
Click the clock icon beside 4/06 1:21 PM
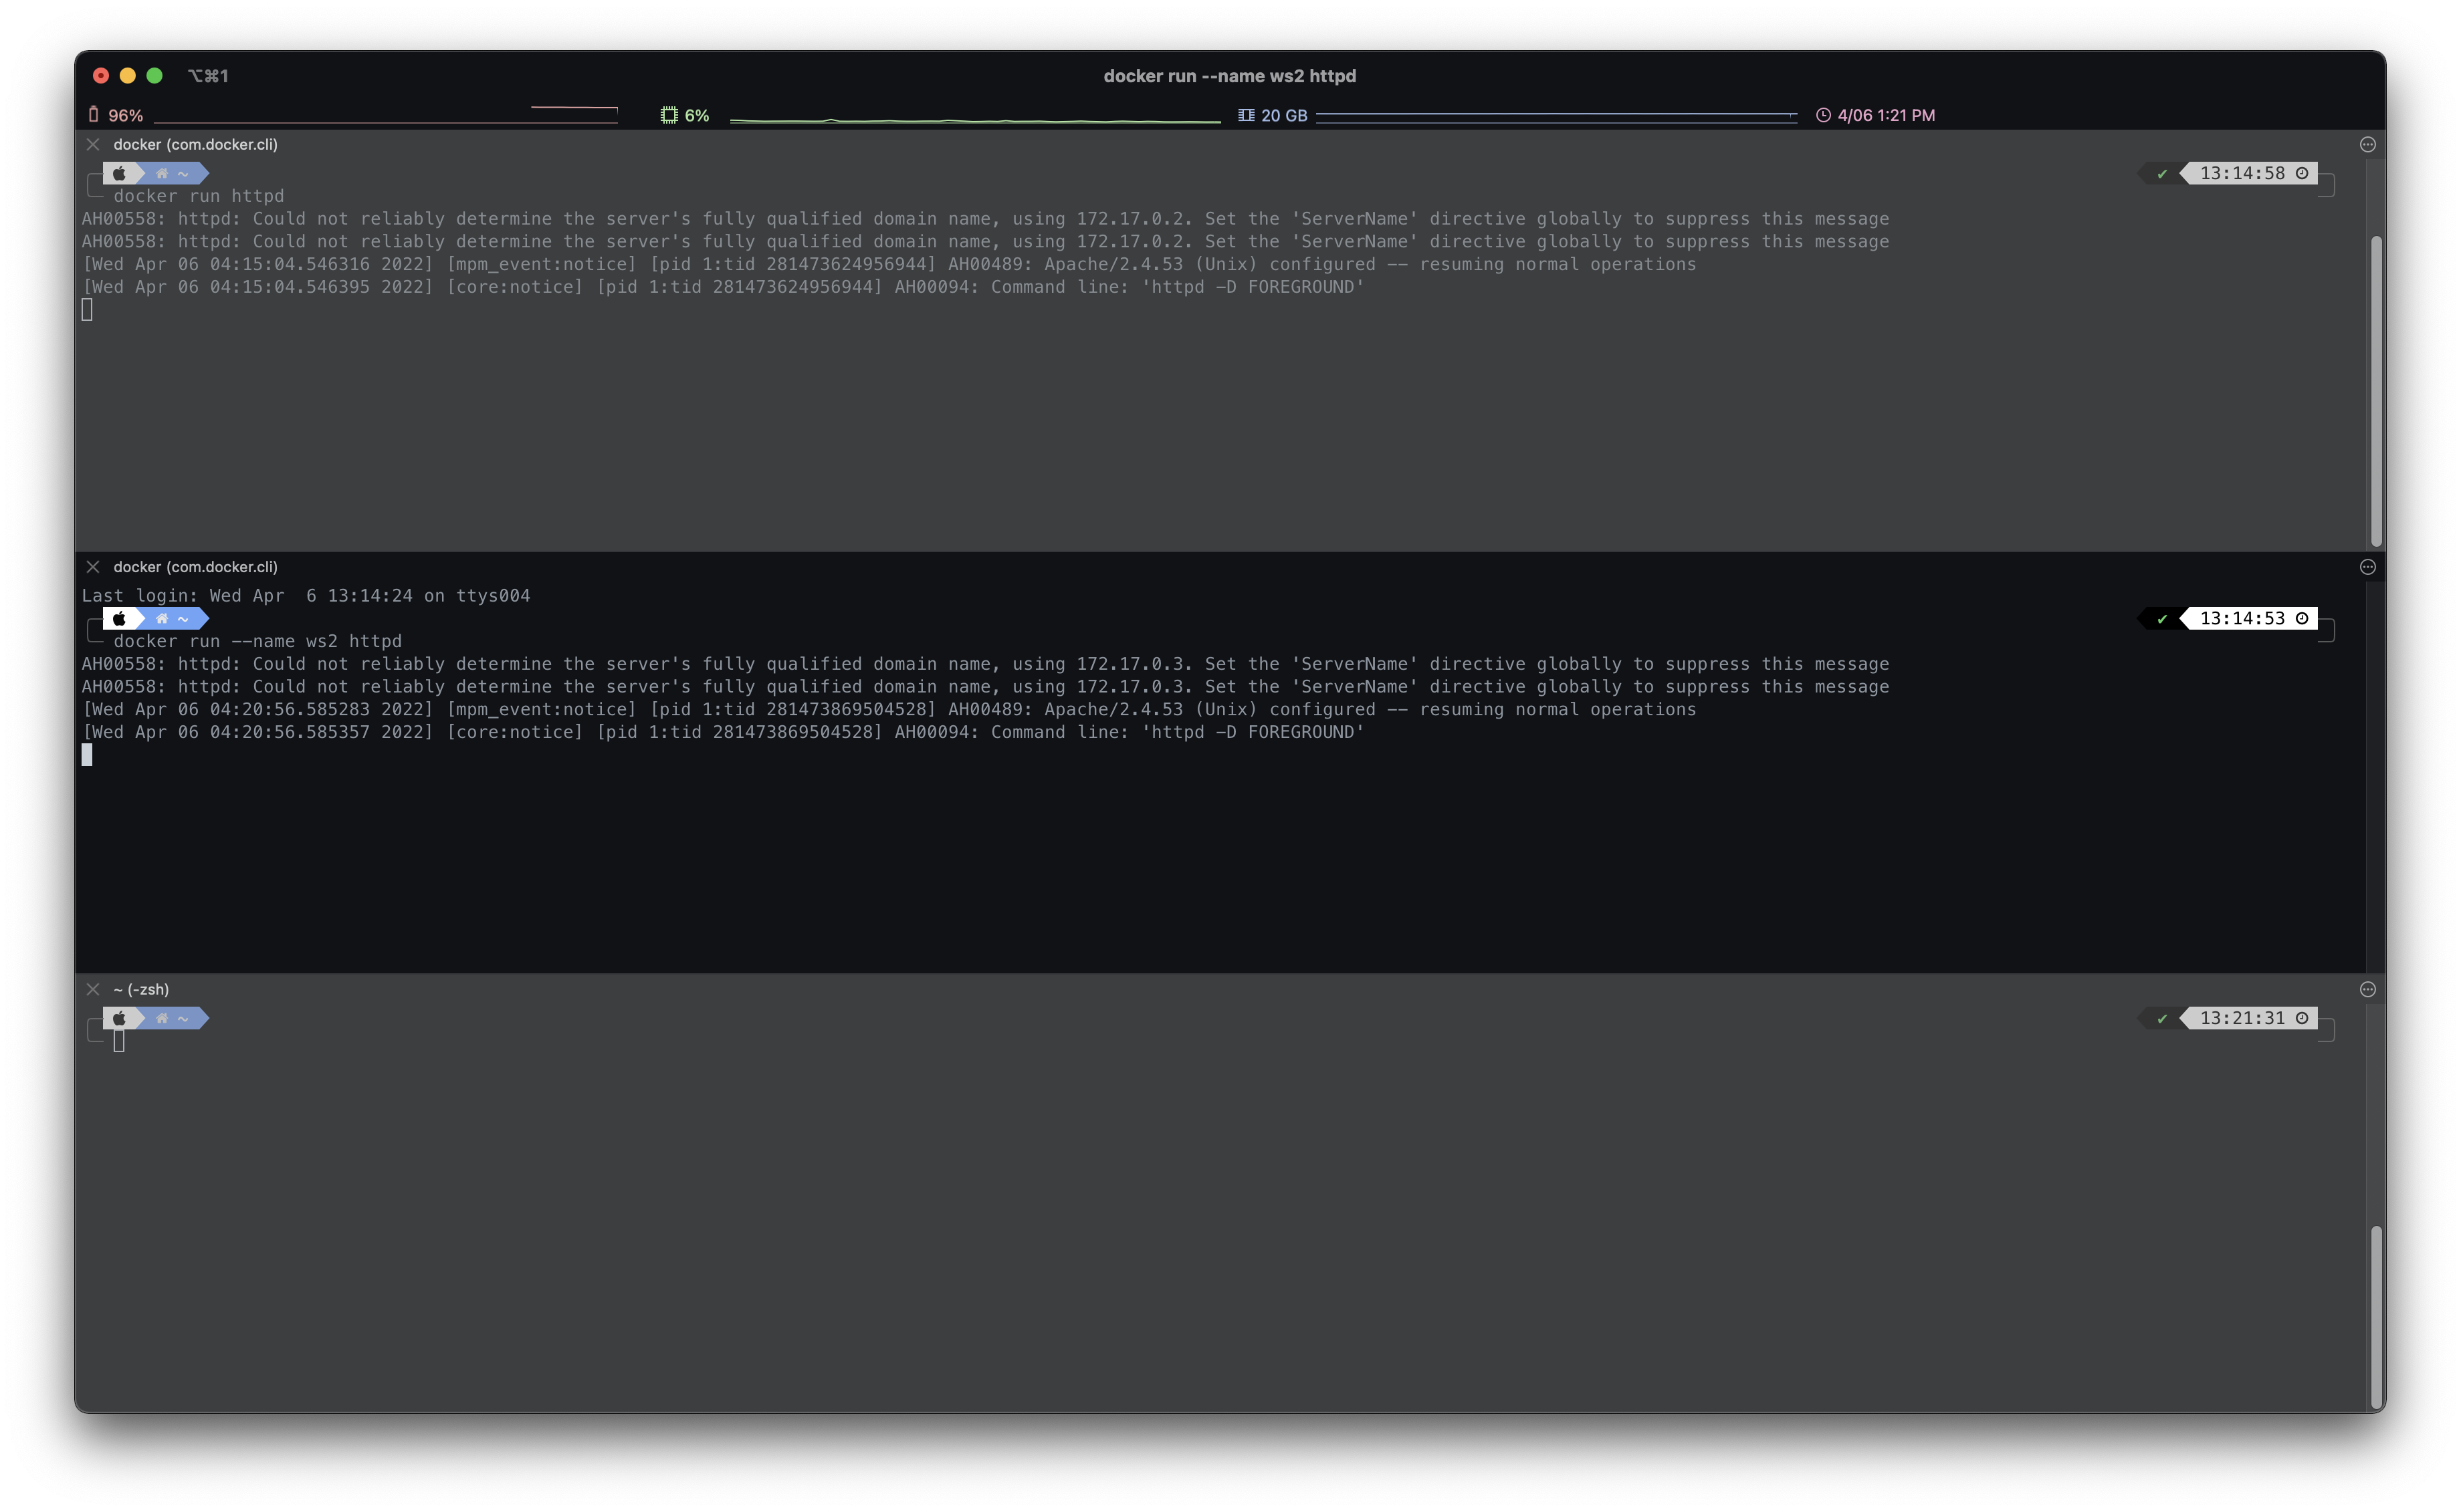1823,115
